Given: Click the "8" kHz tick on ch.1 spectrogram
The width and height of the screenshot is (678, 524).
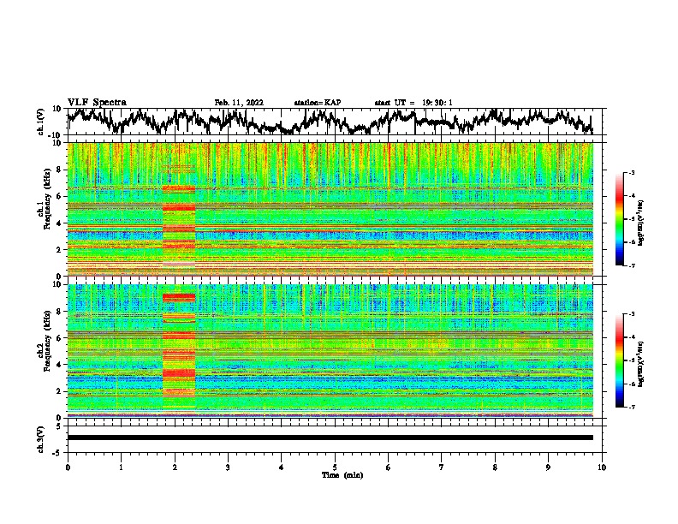Looking at the screenshot, I should (x=60, y=170).
